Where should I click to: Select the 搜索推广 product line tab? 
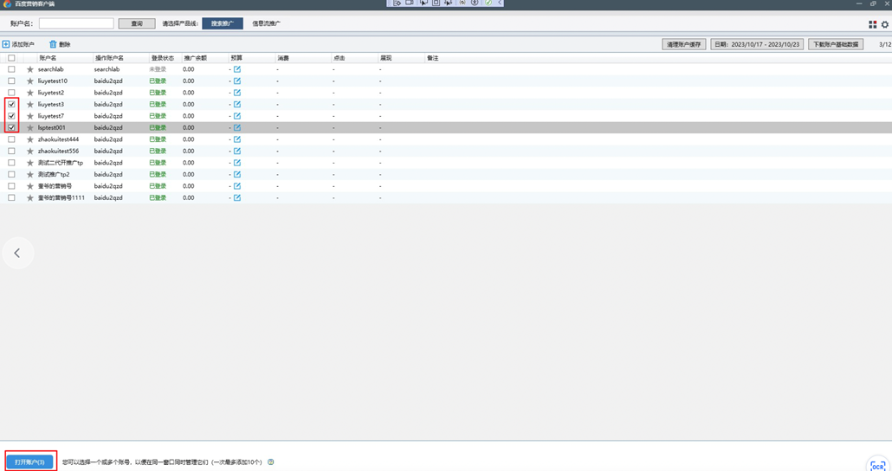(222, 23)
